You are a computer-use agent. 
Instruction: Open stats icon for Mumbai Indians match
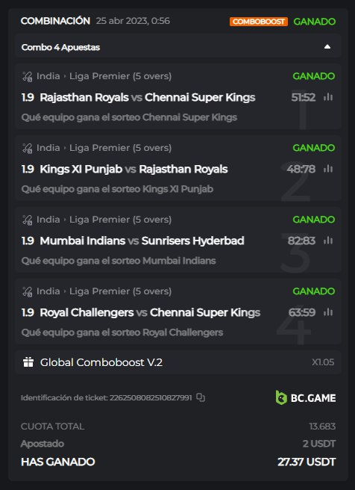(328, 241)
